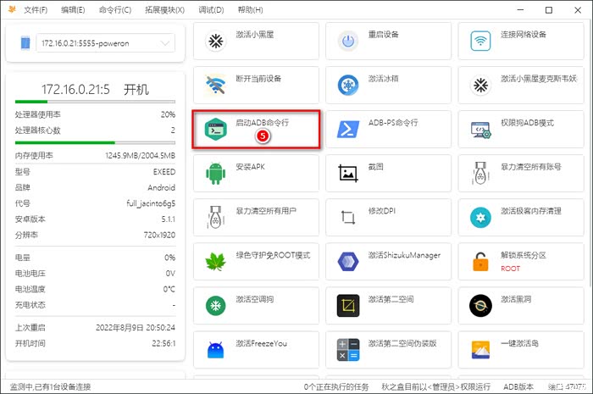This screenshot has width=593, height=394.
Task: Click the red ROOT tag under 解锁系统分区
Action: pos(511,269)
